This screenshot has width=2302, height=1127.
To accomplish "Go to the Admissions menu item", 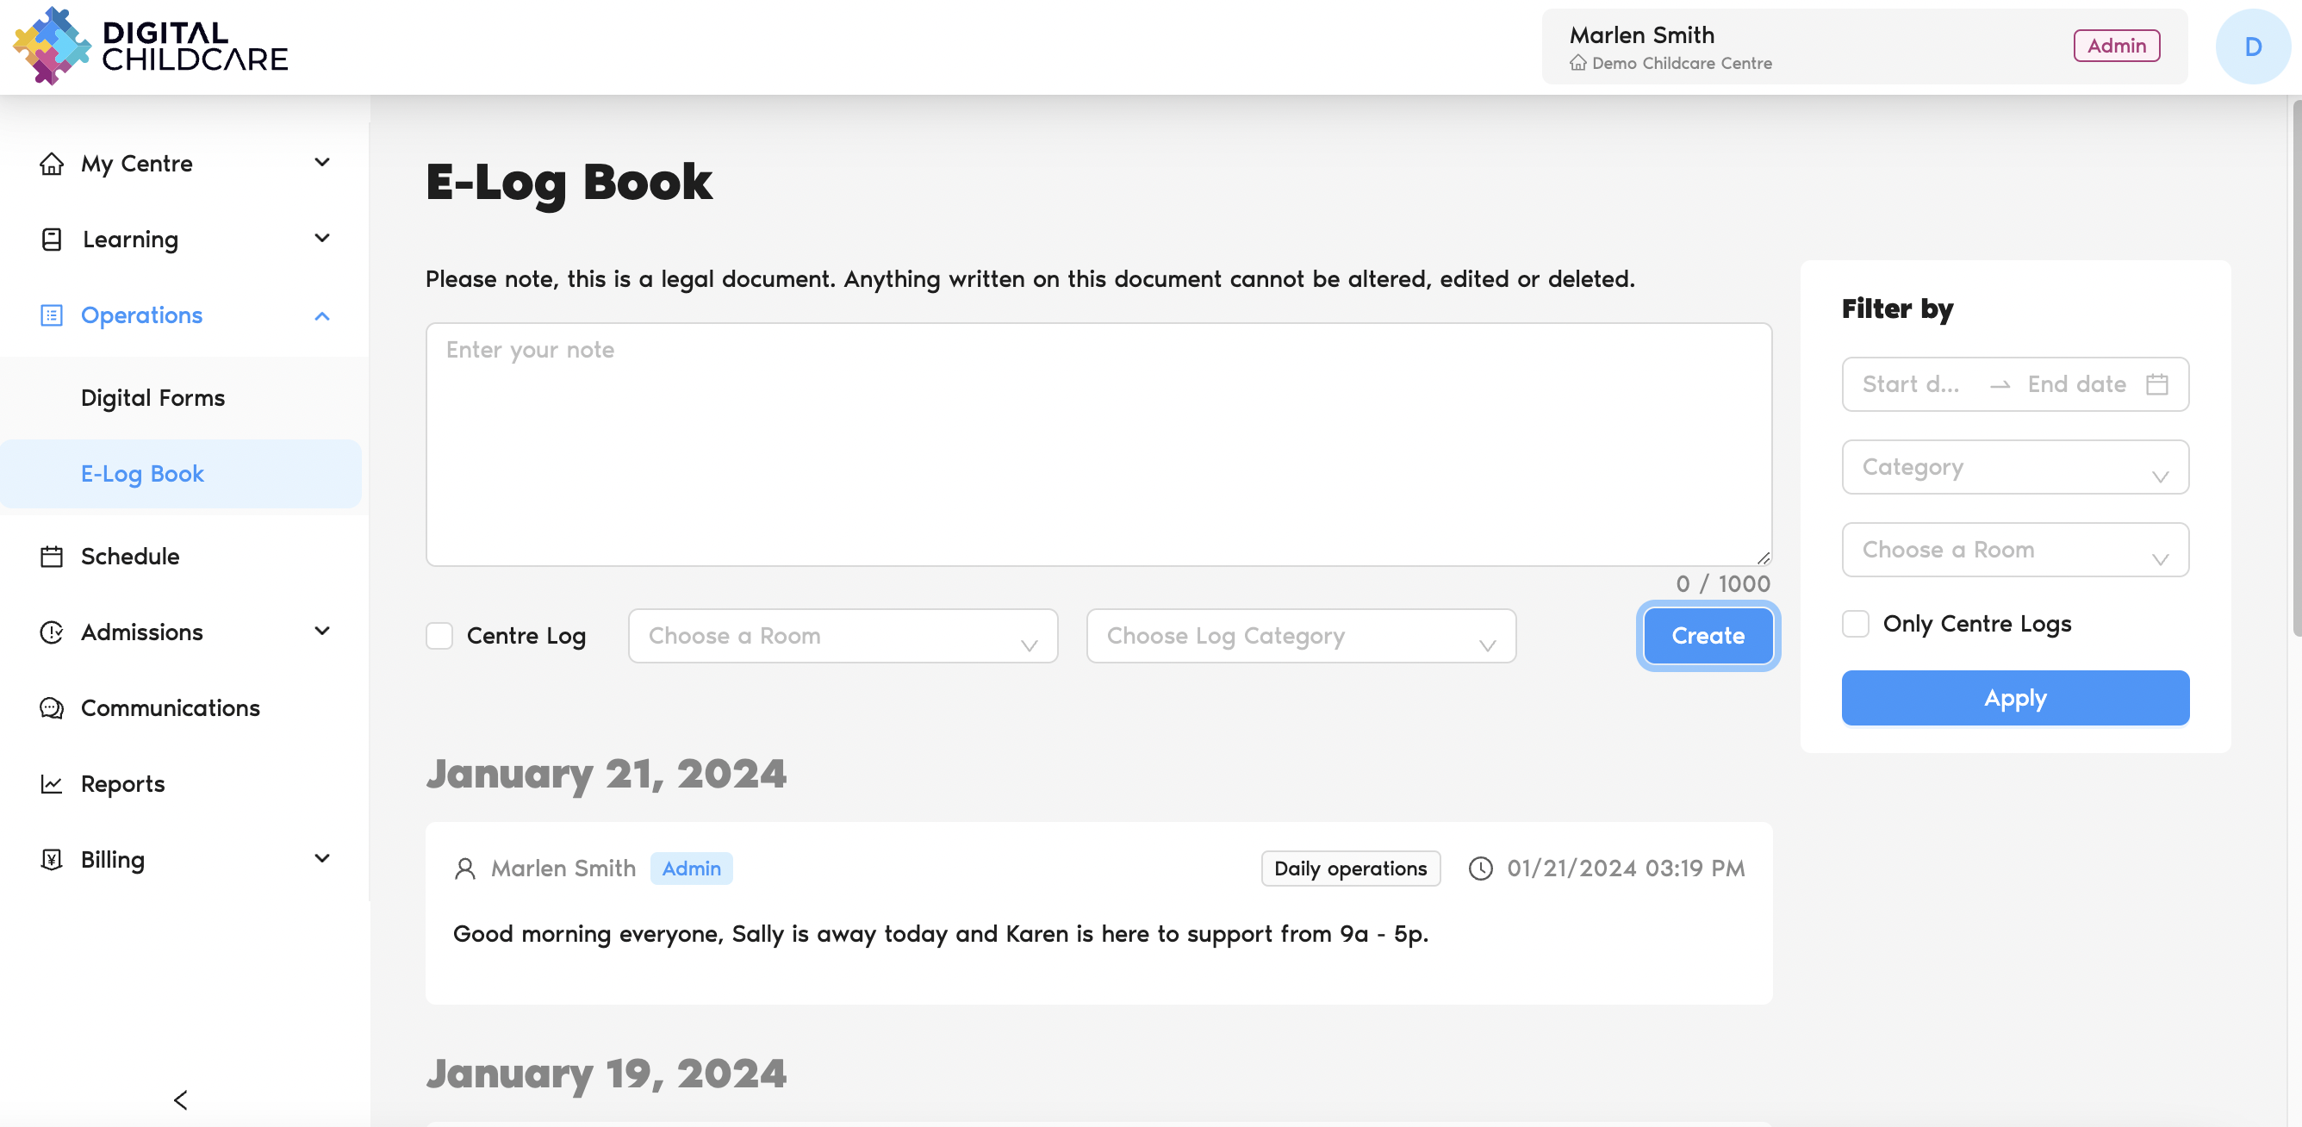I will pyautogui.click(x=142, y=632).
